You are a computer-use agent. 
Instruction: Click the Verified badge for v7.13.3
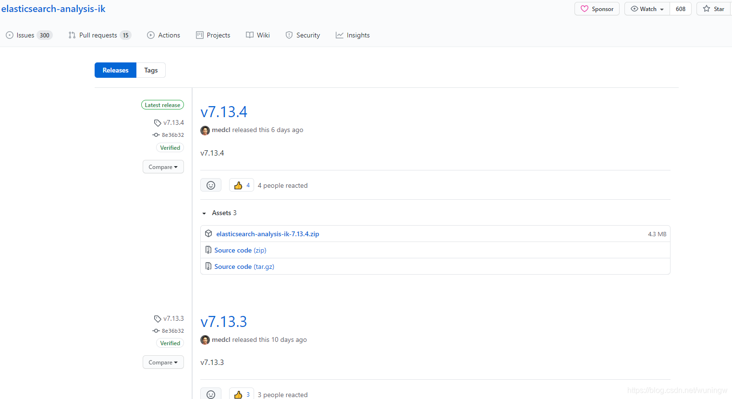point(170,343)
